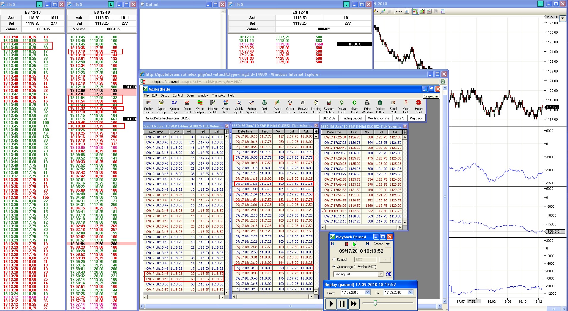The image size is (568, 311).
Task: Open the Setup dropdown in Playback window
Action: pyautogui.click(x=388, y=244)
